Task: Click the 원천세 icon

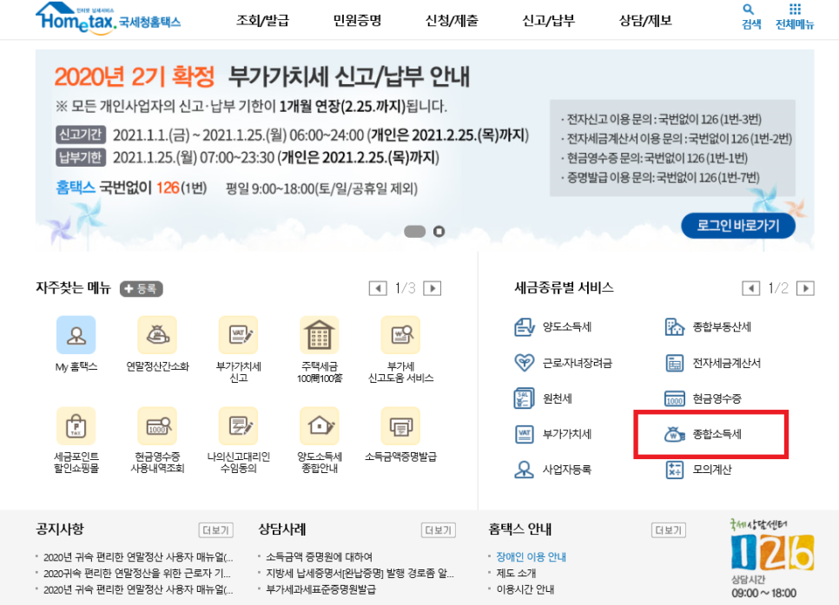Action: (524, 398)
